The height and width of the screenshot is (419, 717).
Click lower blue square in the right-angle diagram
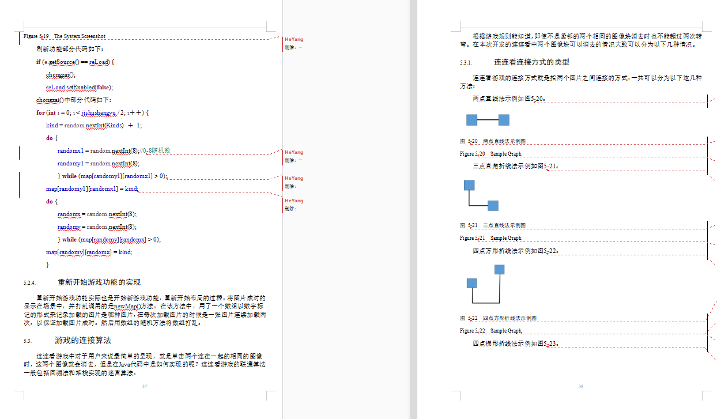493,206
